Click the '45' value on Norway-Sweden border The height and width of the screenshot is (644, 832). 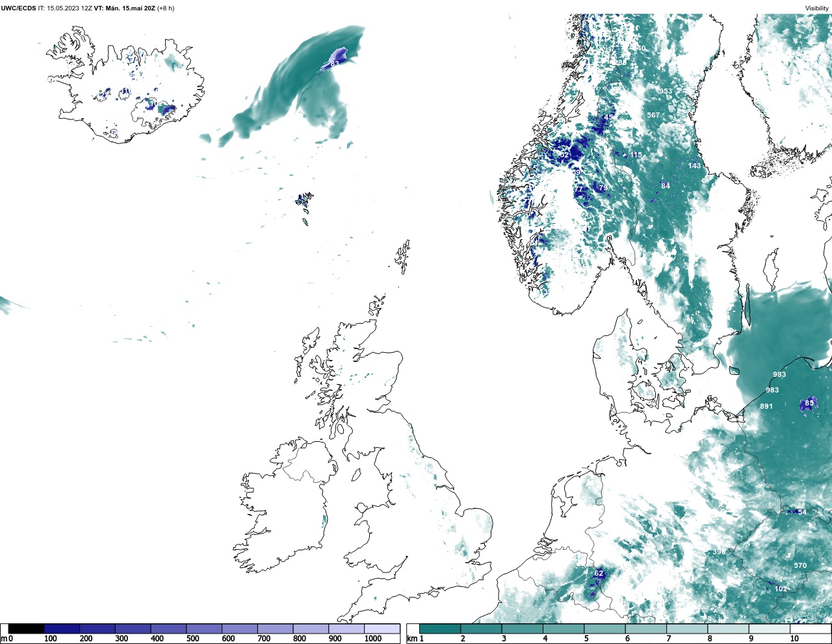coord(608,117)
